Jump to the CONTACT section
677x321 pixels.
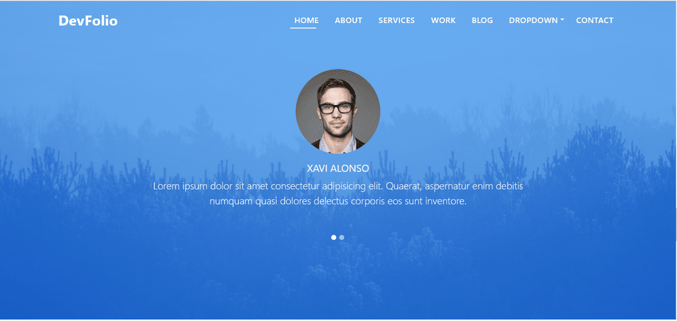coord(594,20)
